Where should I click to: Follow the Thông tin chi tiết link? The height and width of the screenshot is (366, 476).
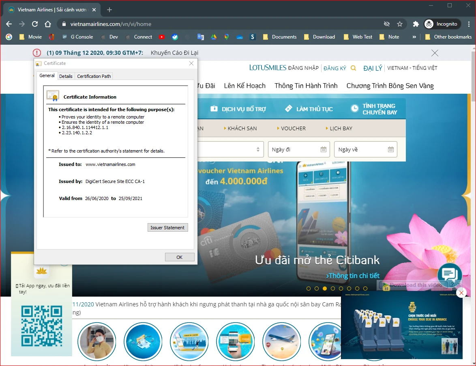pos(353,276)
